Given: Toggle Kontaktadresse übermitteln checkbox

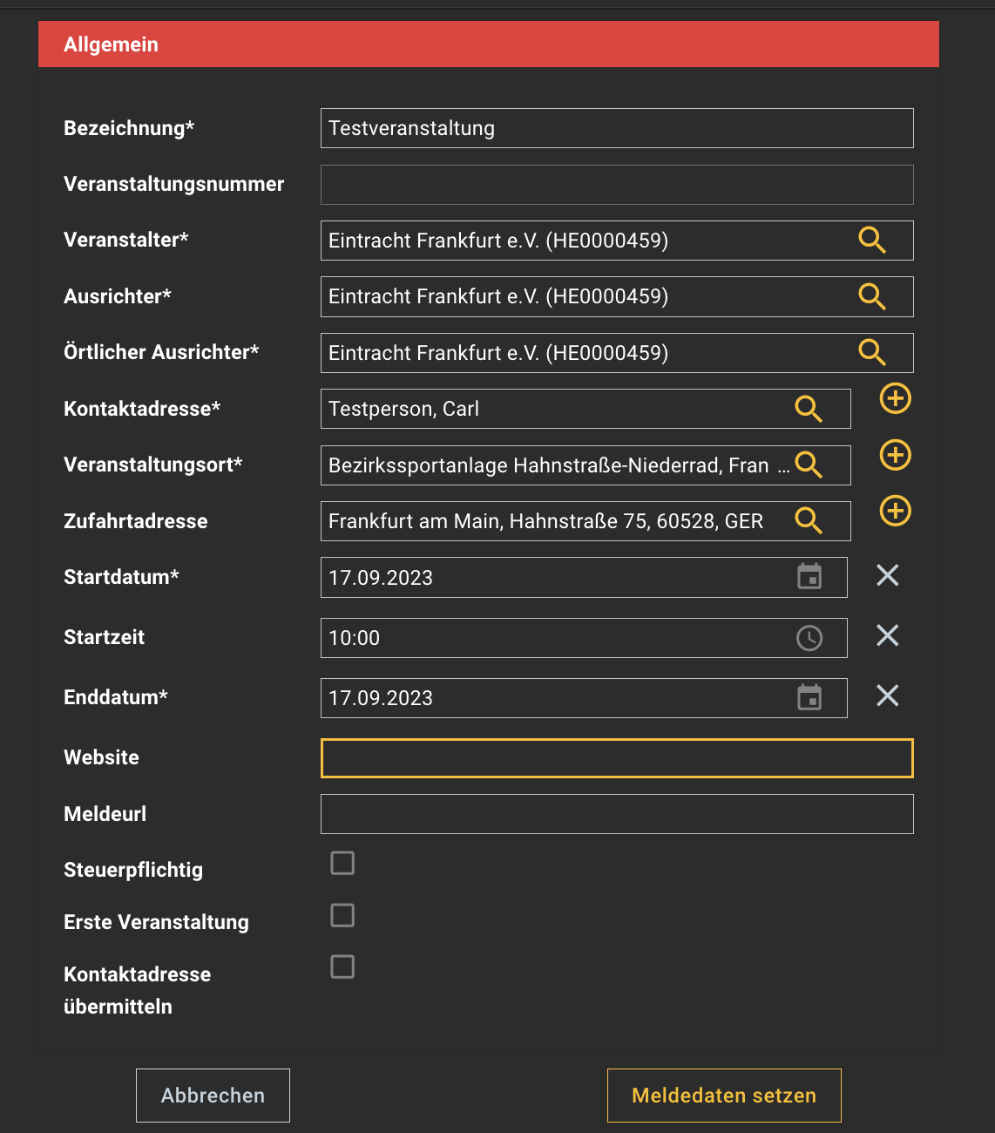Looking at the screenshot, I should point(342,967).
